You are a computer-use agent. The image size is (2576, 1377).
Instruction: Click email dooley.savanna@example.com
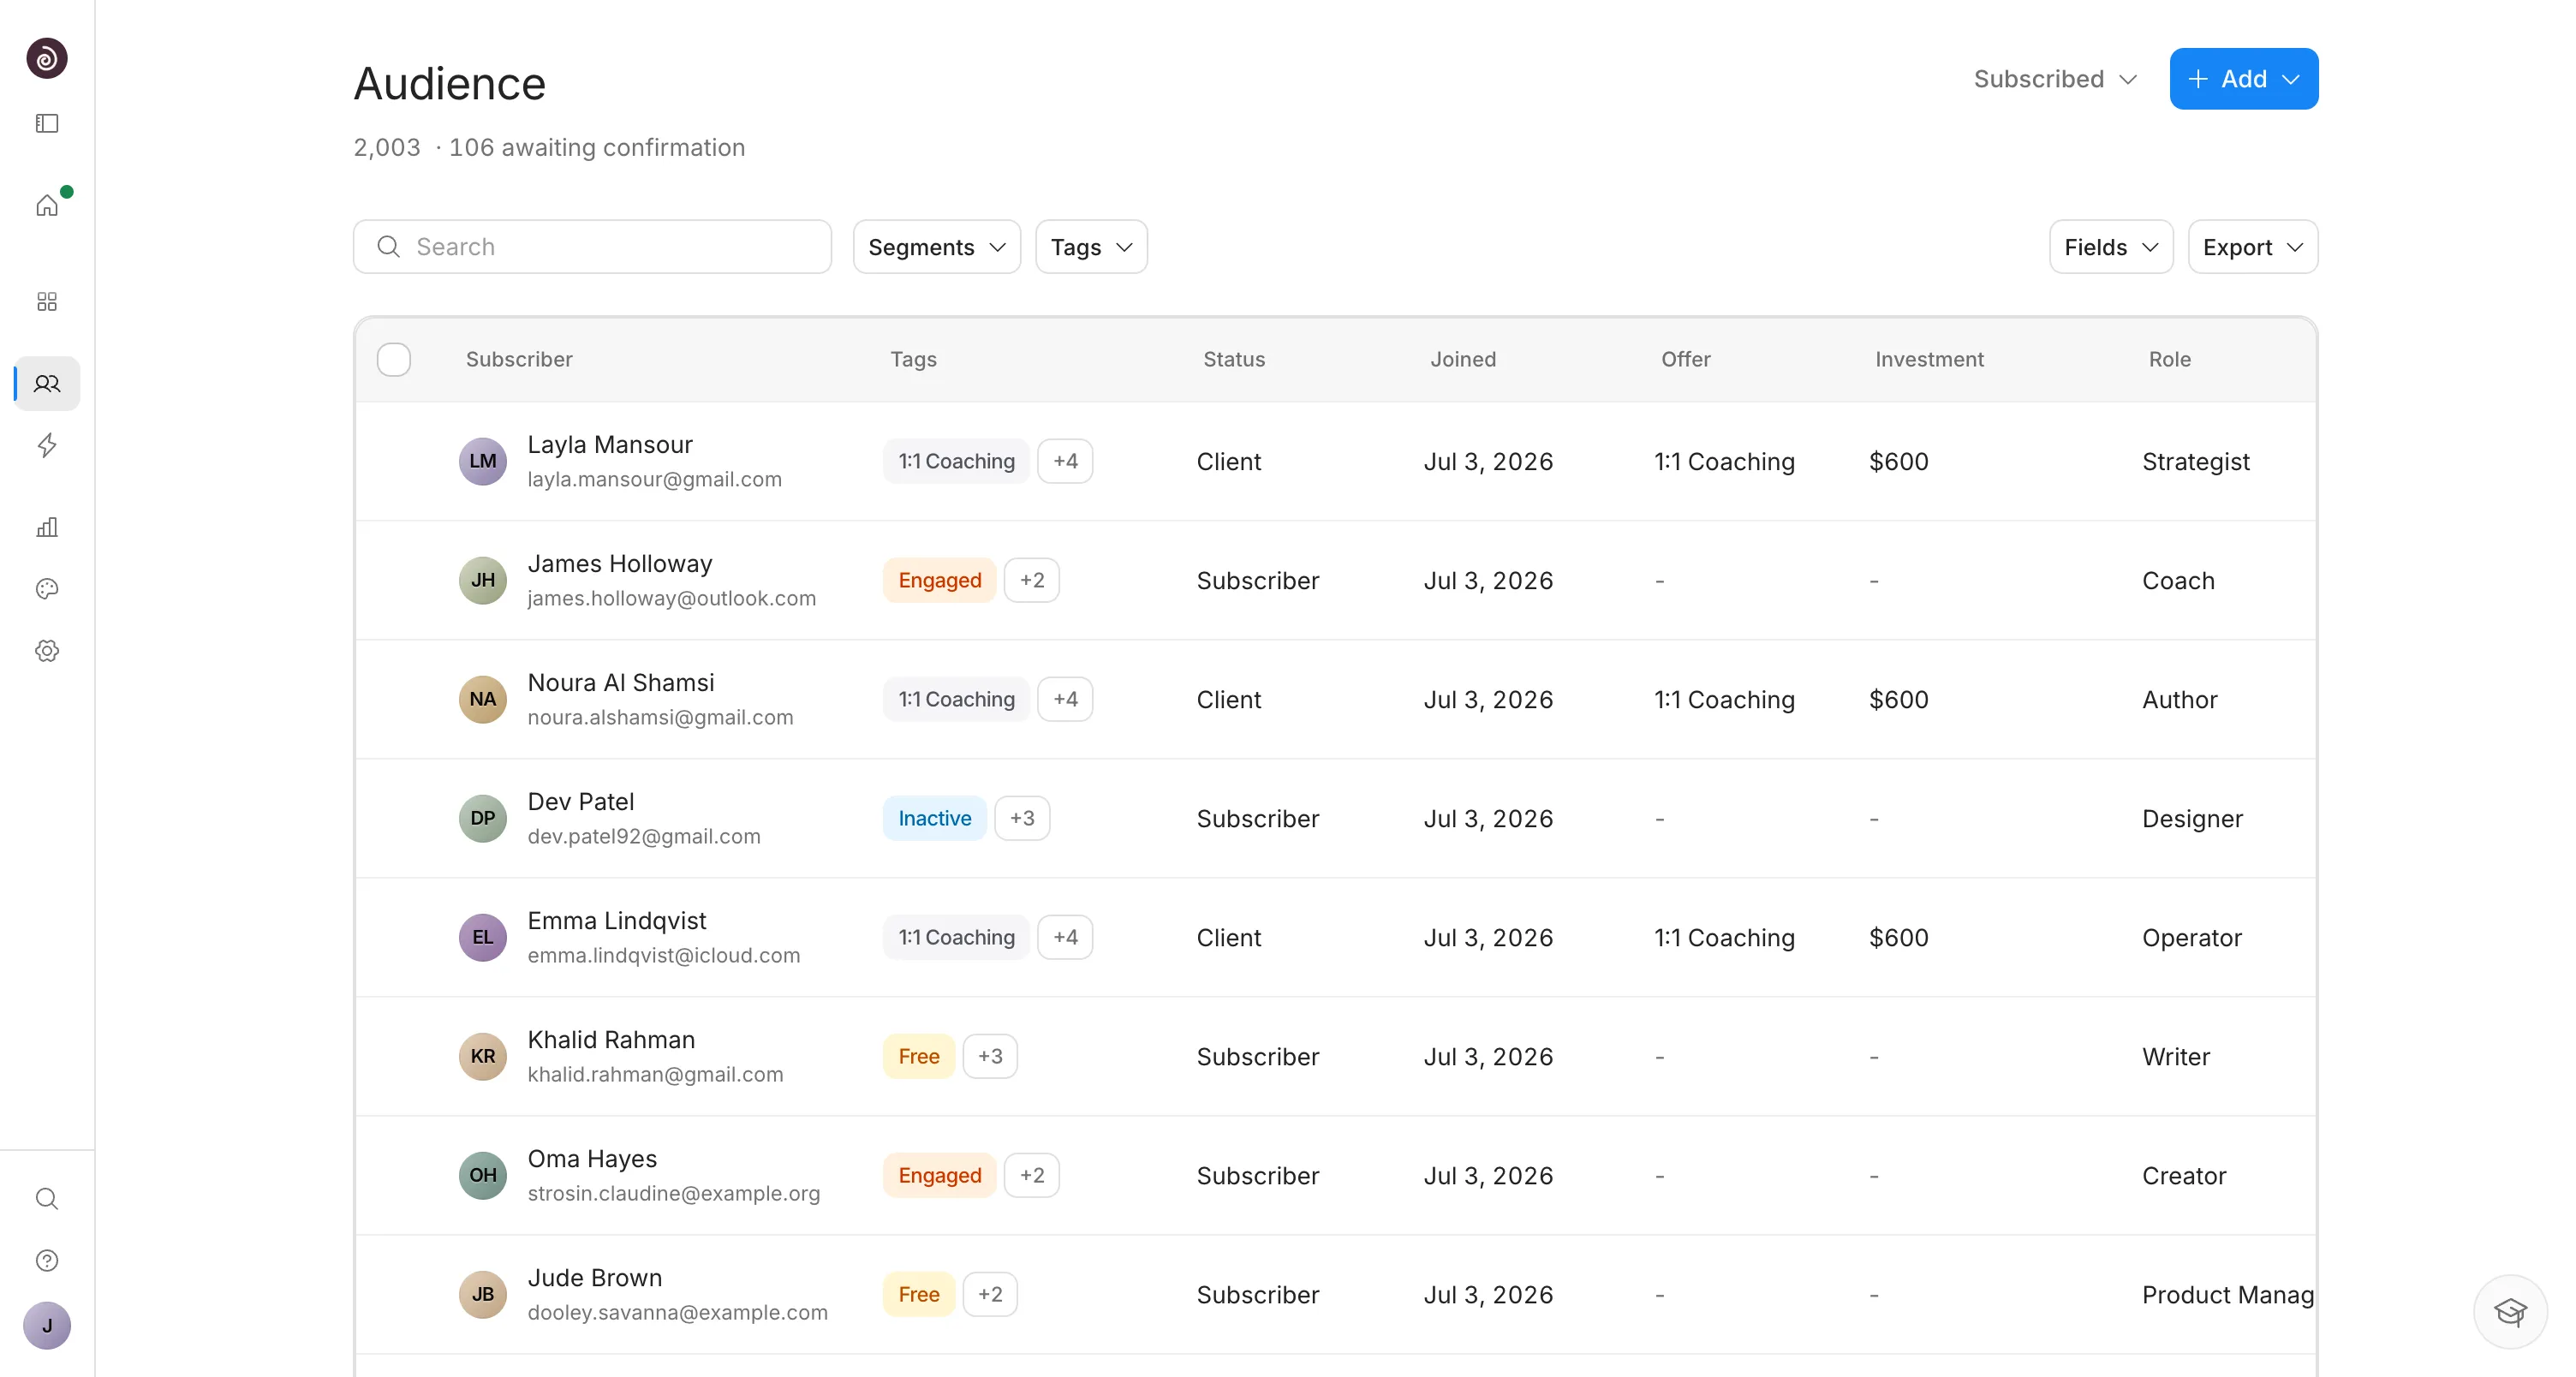tap(678, 1312)
